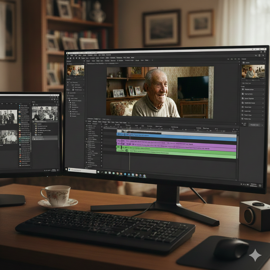
Task: Click the top icon in the left tools list
Action: [x=68, y=82]
